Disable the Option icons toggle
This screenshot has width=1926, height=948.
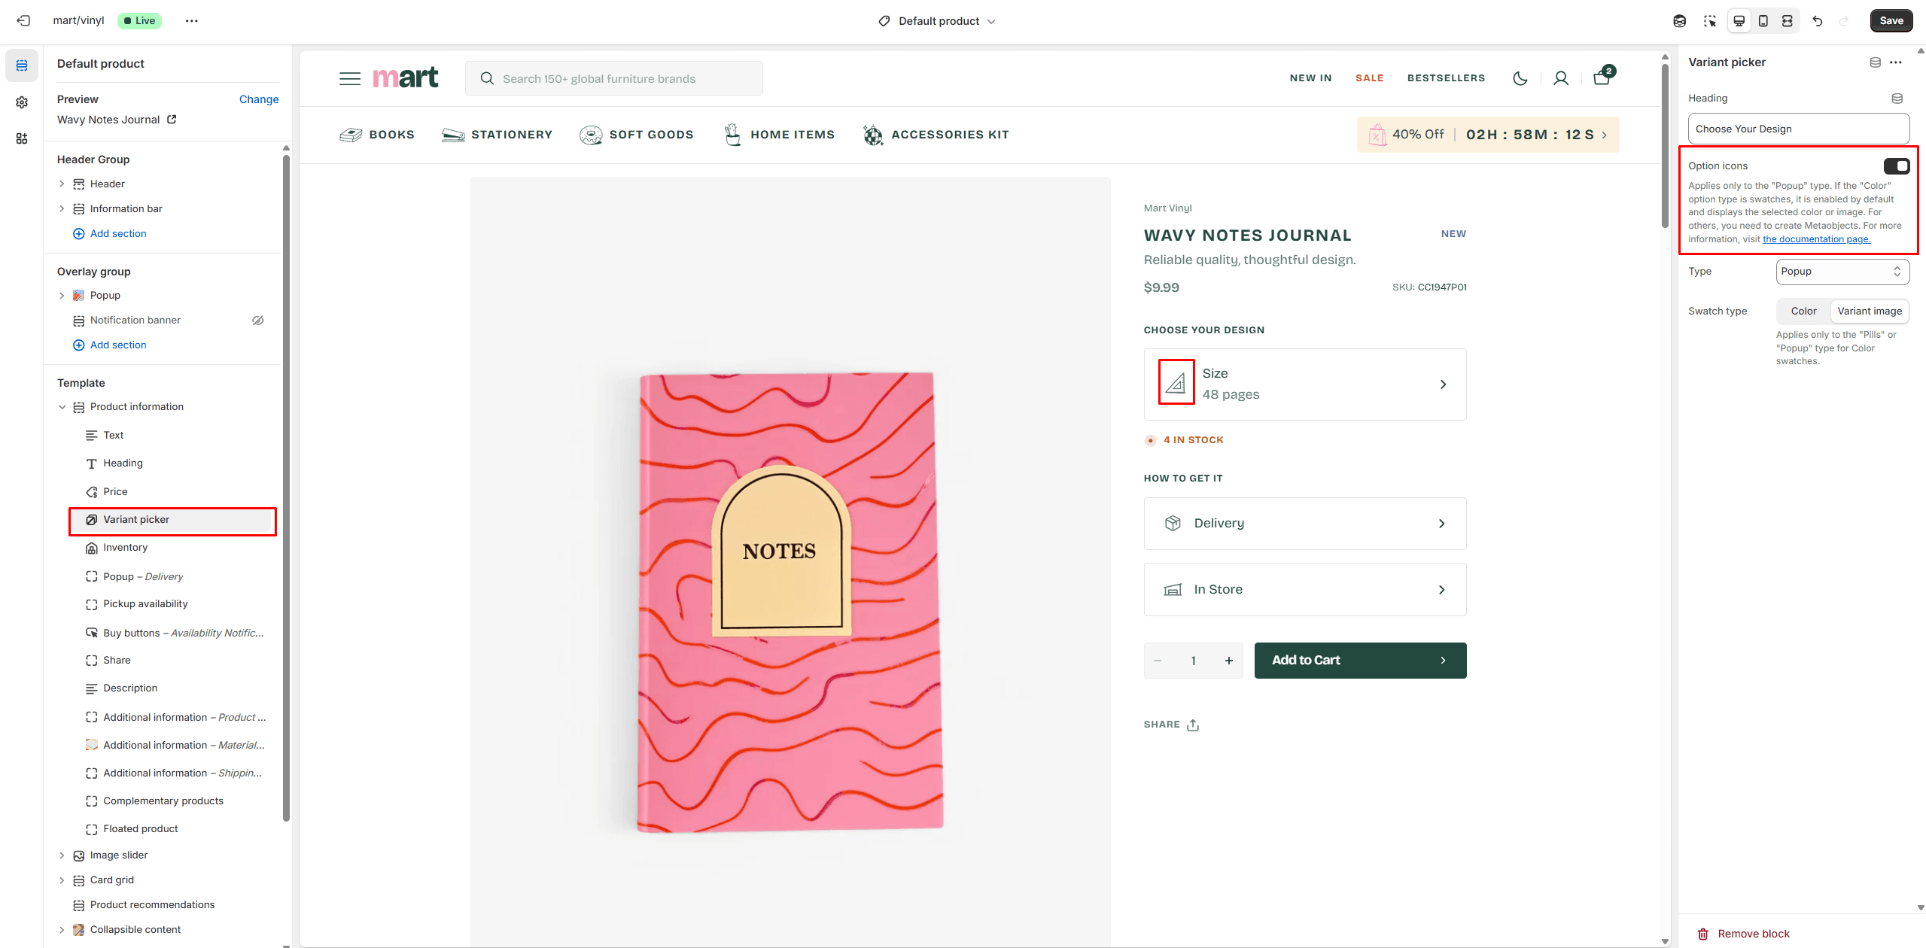1895,166
